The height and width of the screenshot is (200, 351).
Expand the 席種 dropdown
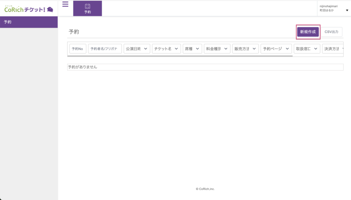(x=192, y=49)
